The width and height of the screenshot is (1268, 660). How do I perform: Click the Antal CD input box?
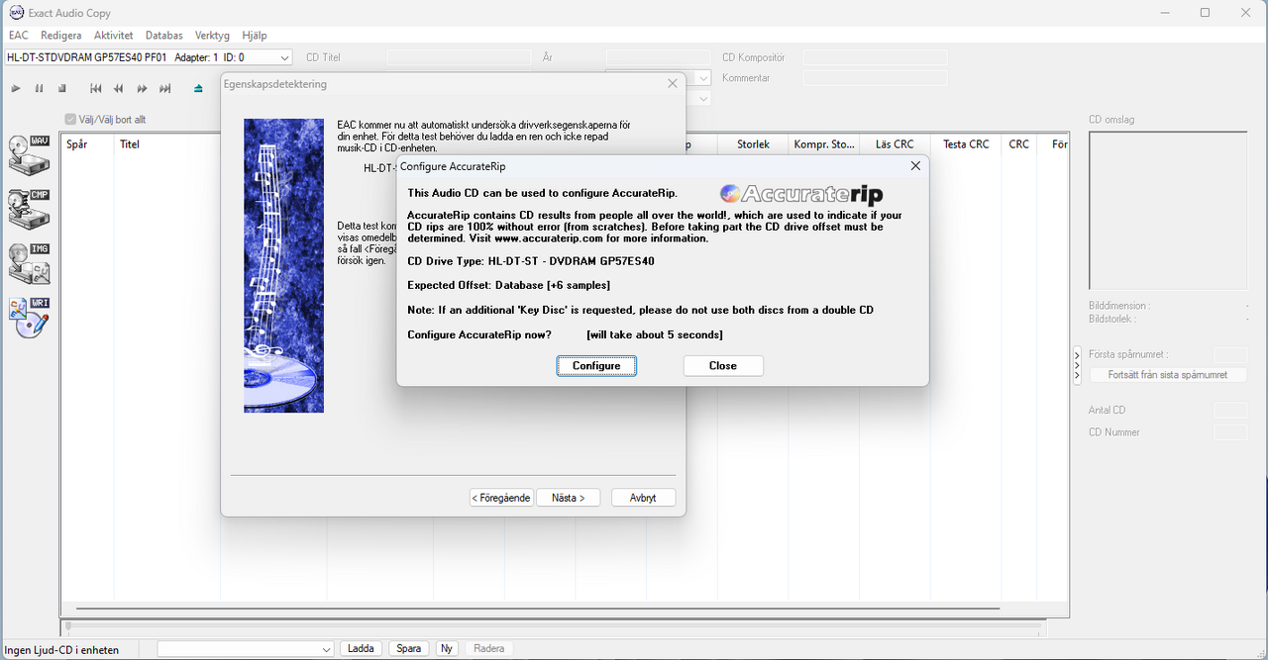pos(1230,410)
